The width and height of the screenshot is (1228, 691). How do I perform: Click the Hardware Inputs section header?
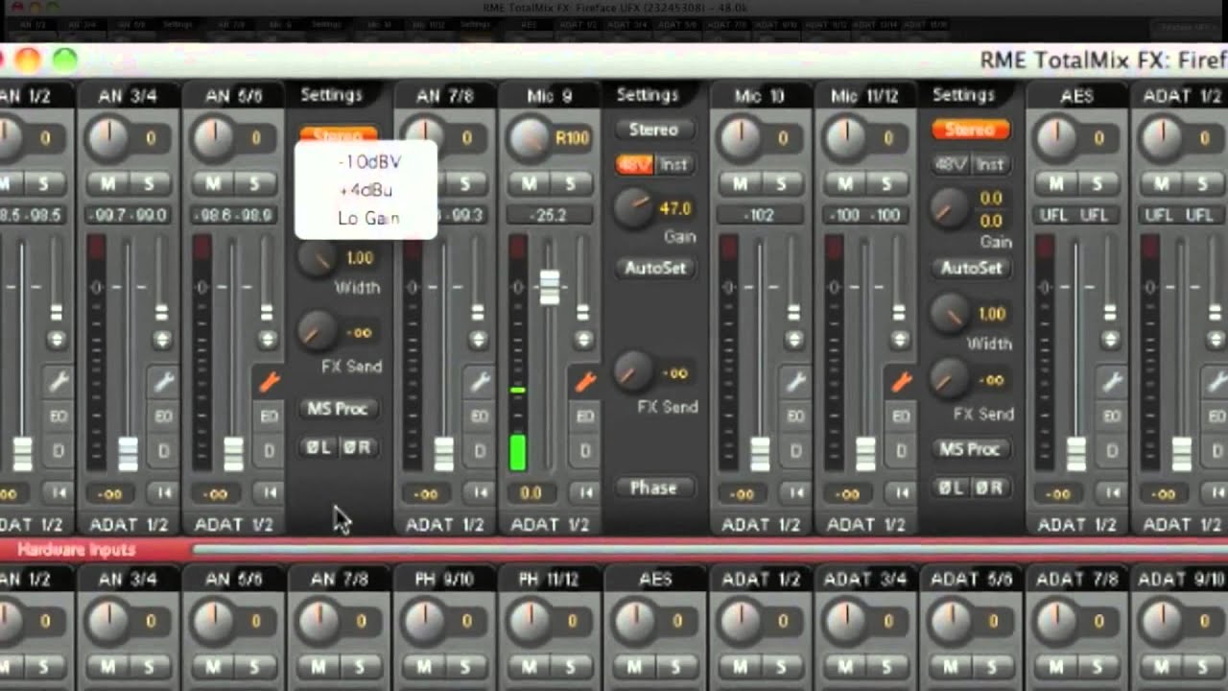coord(77,550)
